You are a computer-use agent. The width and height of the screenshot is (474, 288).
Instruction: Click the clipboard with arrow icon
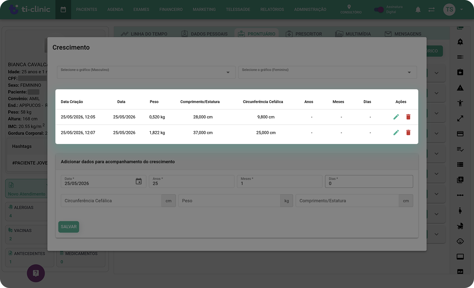(x=460, y=72)
